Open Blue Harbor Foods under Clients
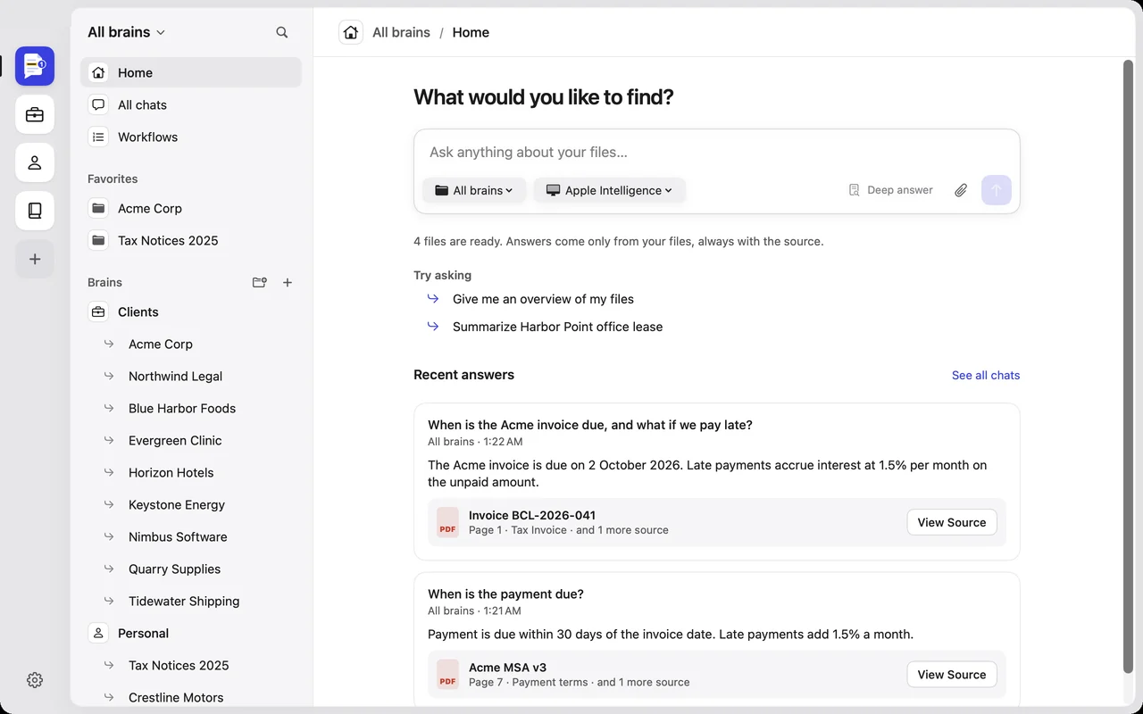The image size is (1143, 714). (191, 409)
